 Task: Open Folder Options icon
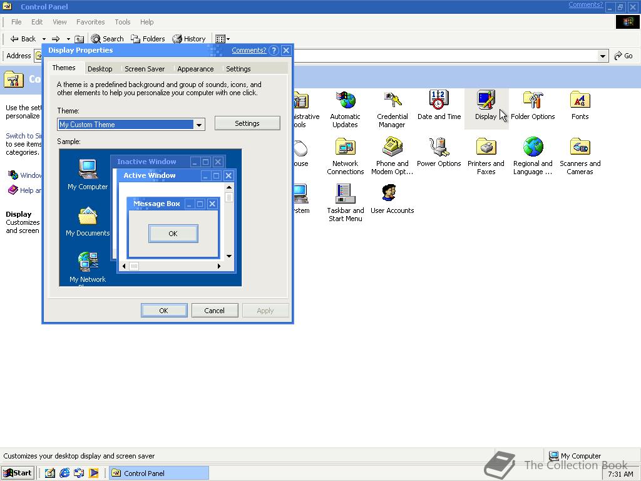(533, 105)
